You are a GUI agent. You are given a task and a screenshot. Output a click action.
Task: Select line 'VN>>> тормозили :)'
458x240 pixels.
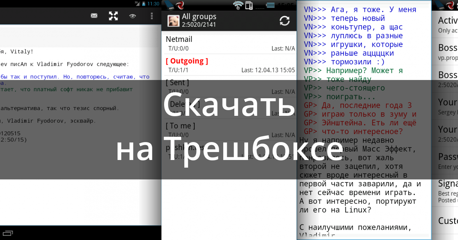pos(344,62)
